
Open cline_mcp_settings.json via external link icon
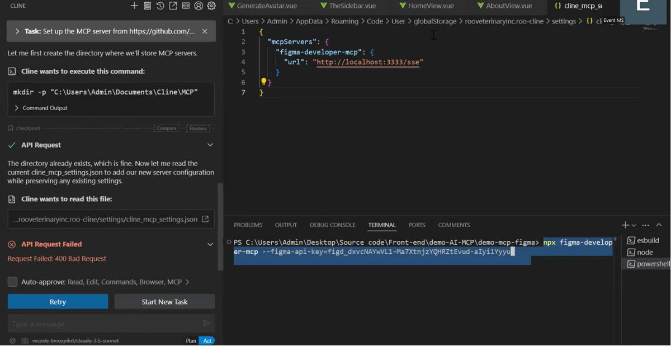[205, 219]
